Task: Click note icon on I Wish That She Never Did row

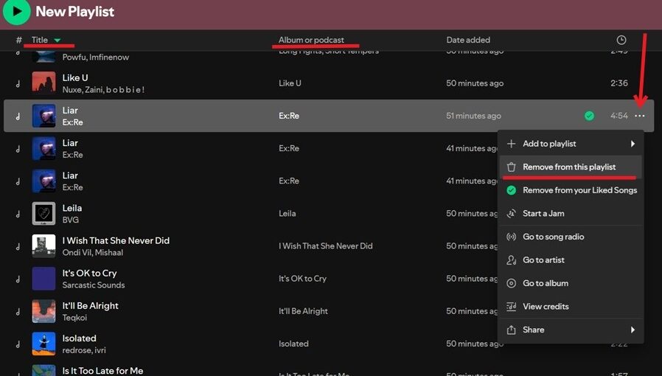Action: (18, 246)
